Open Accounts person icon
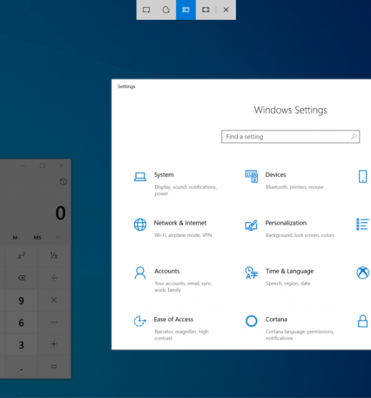Viewport: 371px width, 398px height. 140,273
